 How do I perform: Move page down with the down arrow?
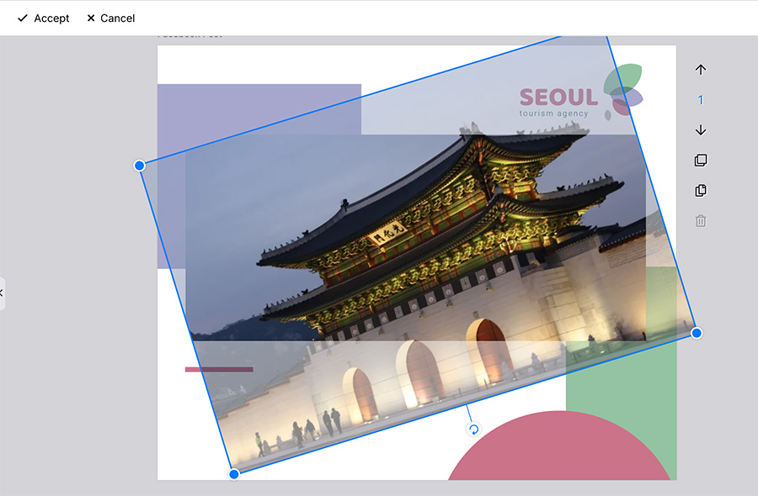pos(701,130)
